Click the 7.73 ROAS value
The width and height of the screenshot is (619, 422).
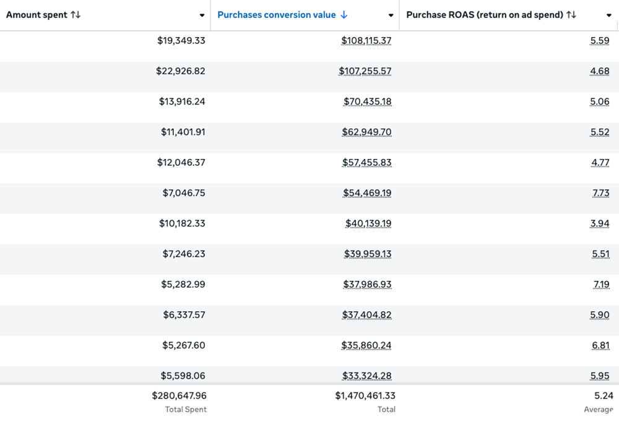(600, 193)
